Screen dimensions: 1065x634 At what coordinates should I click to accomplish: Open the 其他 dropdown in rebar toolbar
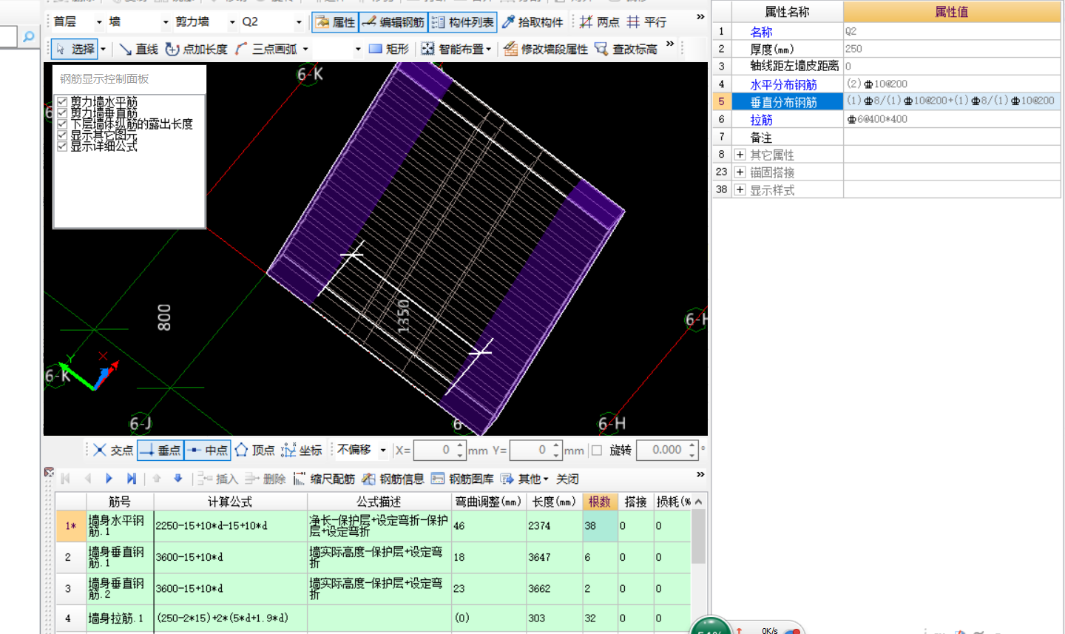coord(524,479)
